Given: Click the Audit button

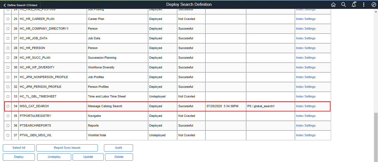Looking at the screenshot, I should click(x=118, y=148).
